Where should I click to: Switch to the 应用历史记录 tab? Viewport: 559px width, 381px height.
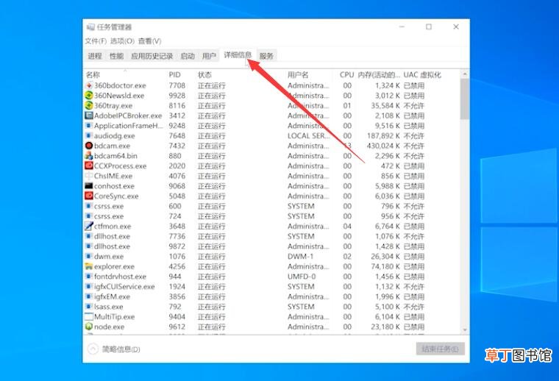(152, 56)
